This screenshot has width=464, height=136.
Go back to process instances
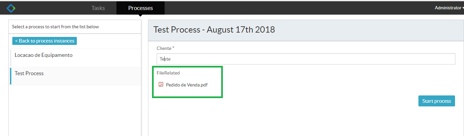pyautogui.click(x=45, y=41)
